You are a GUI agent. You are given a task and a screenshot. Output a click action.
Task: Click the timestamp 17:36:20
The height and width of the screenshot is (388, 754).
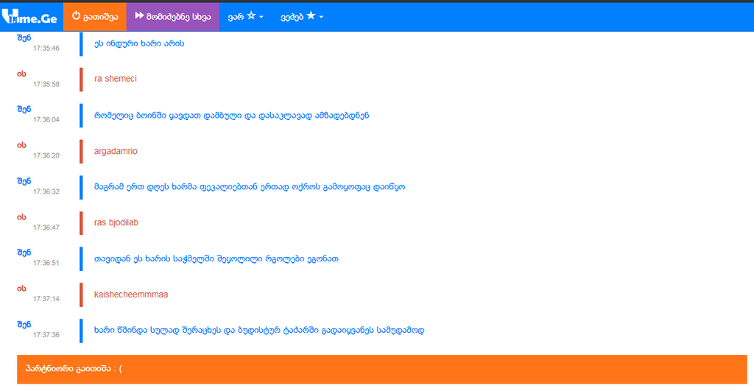click(46, 156)
